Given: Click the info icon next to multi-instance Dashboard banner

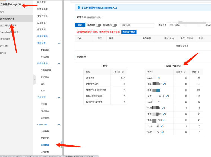Looking at the screenshot, I should pyautogui.click(x=78, y=8).
